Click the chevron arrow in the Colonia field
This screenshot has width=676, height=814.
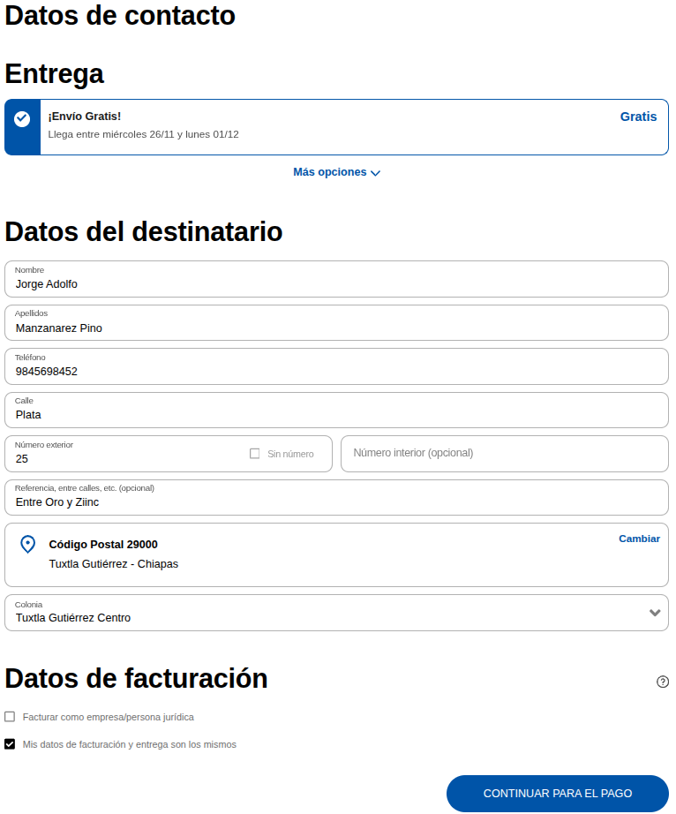point(655,613)
